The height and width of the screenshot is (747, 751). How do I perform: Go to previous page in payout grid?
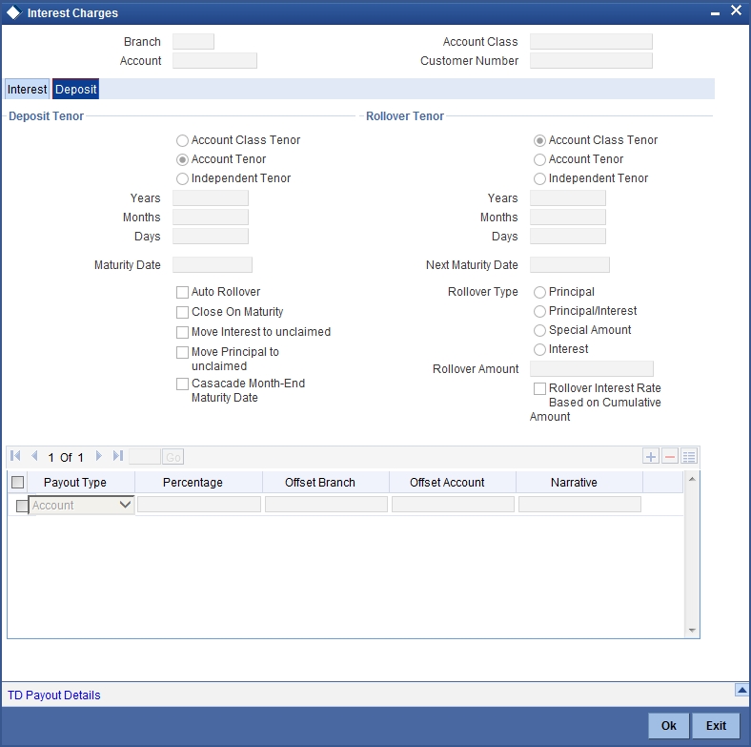pos(34,456)
